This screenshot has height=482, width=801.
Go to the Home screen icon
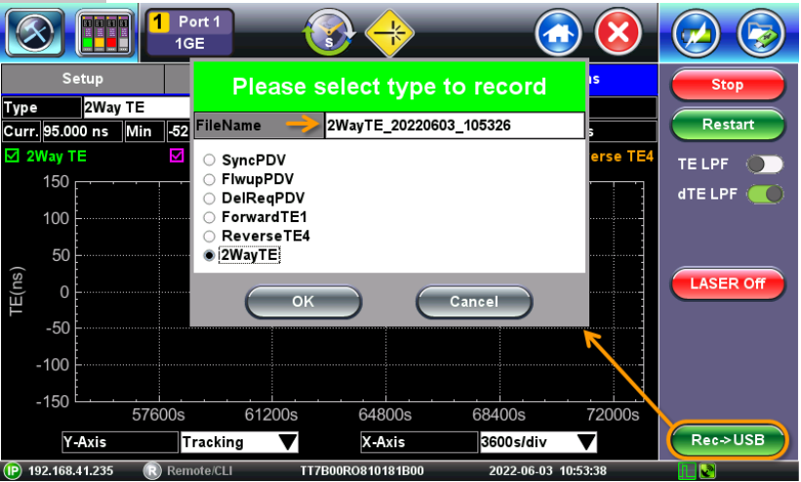click(x=559, y=33)
